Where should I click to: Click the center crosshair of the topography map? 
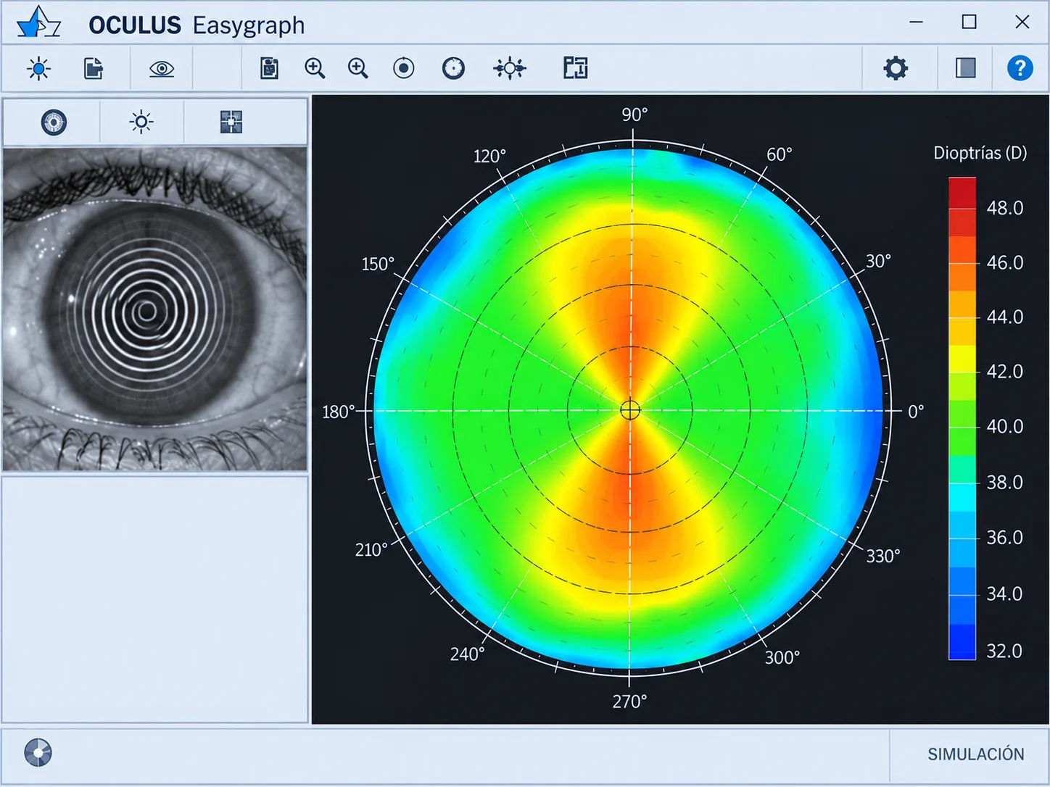point(630,410)
